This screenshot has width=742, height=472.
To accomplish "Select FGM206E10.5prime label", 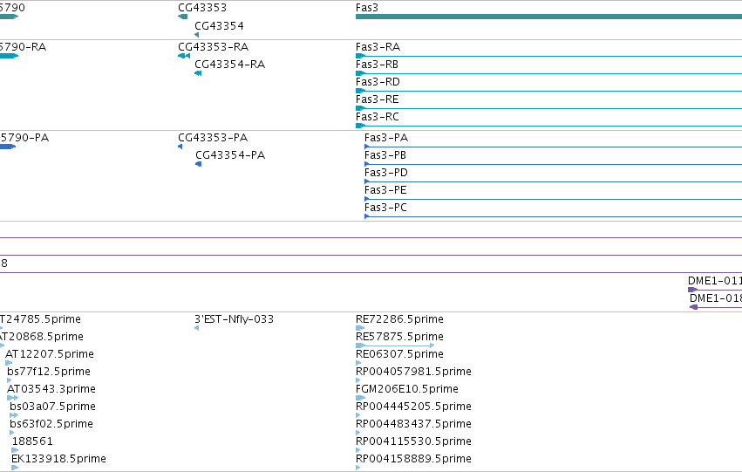I will tap(407, 389).
